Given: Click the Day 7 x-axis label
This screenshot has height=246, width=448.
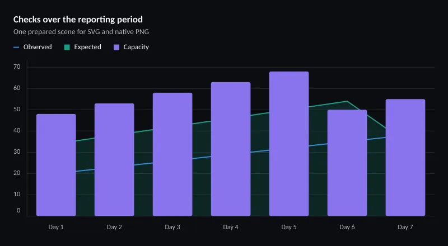Looking at the screenshot, I should (x=405, y=227).
